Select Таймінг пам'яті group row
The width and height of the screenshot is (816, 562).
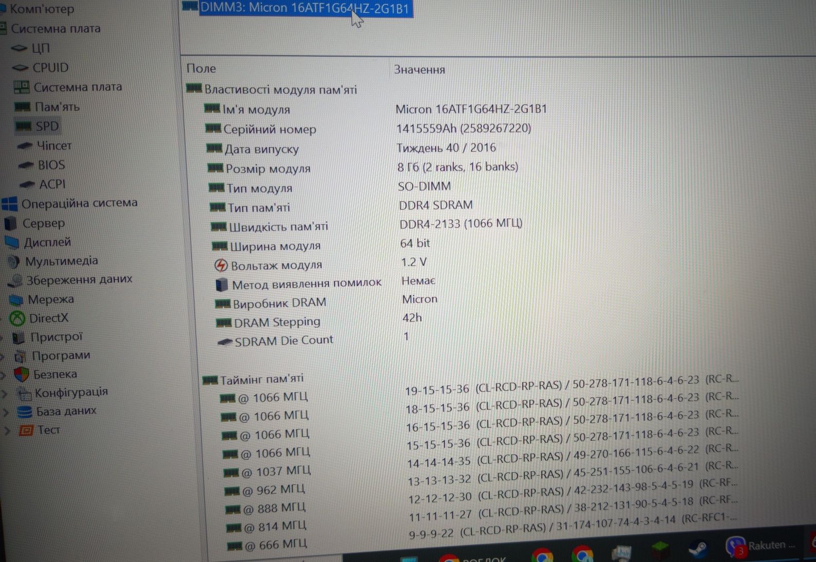point(253,380)
